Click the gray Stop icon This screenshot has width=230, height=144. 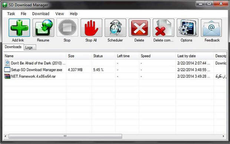pos(67,28)
